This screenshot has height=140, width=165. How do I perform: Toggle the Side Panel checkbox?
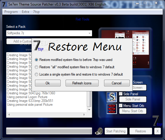(121, 94)
